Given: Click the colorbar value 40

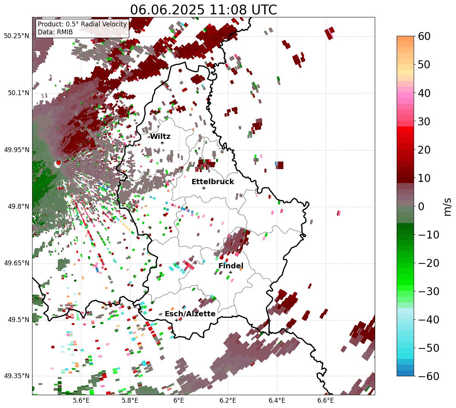Looking at the screenshot, I should [x=424, y=93].
